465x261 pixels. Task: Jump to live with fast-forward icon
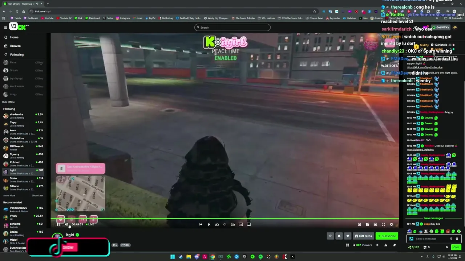tap(201, 224)
